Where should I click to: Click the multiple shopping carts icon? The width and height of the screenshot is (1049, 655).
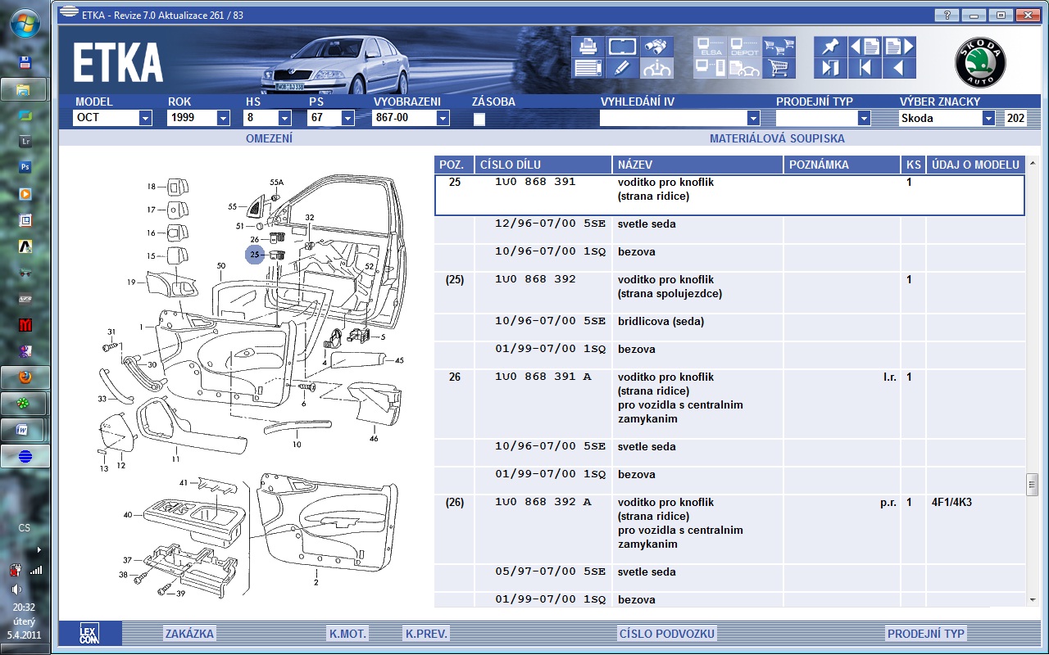pos(779,47)
